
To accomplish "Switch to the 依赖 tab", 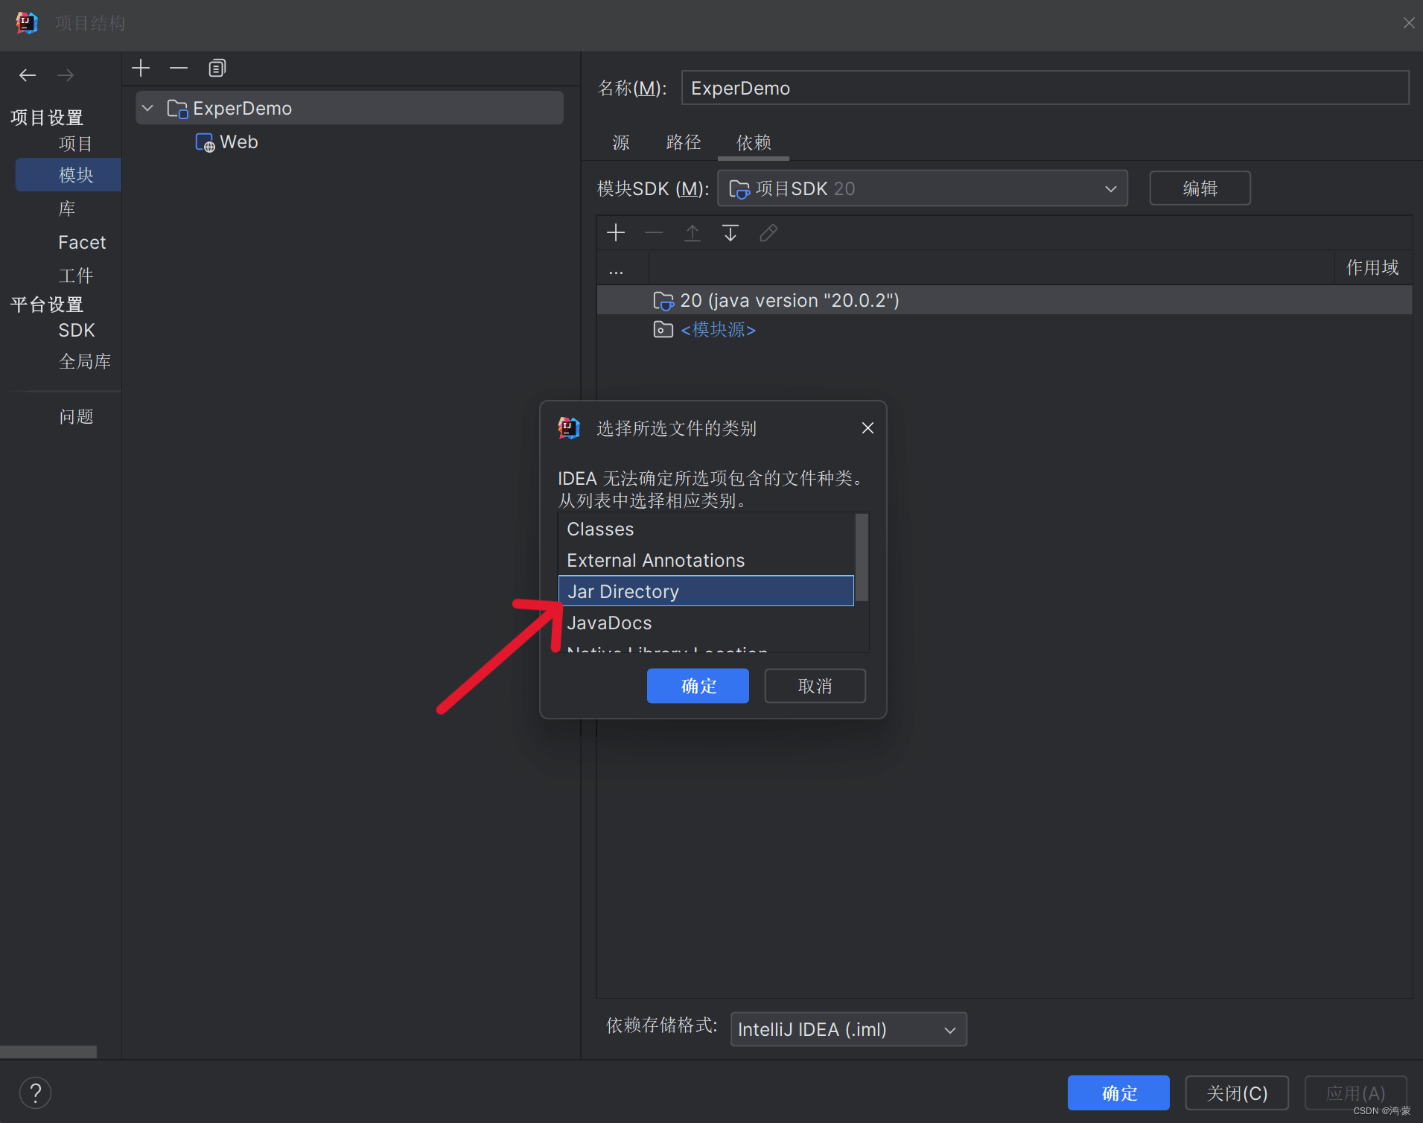I will click(754, 142).
